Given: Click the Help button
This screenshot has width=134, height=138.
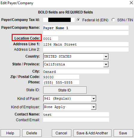Looking at the screenshot, I should tap(10, 133).
